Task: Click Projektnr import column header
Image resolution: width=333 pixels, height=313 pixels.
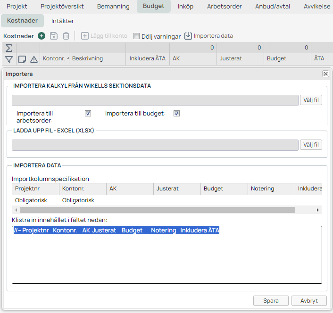Action: (x=35, y=189)
